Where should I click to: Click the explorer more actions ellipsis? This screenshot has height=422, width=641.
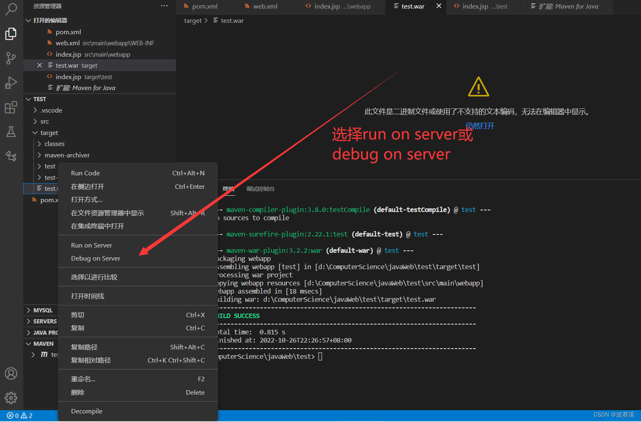click(x=164, y=6)
